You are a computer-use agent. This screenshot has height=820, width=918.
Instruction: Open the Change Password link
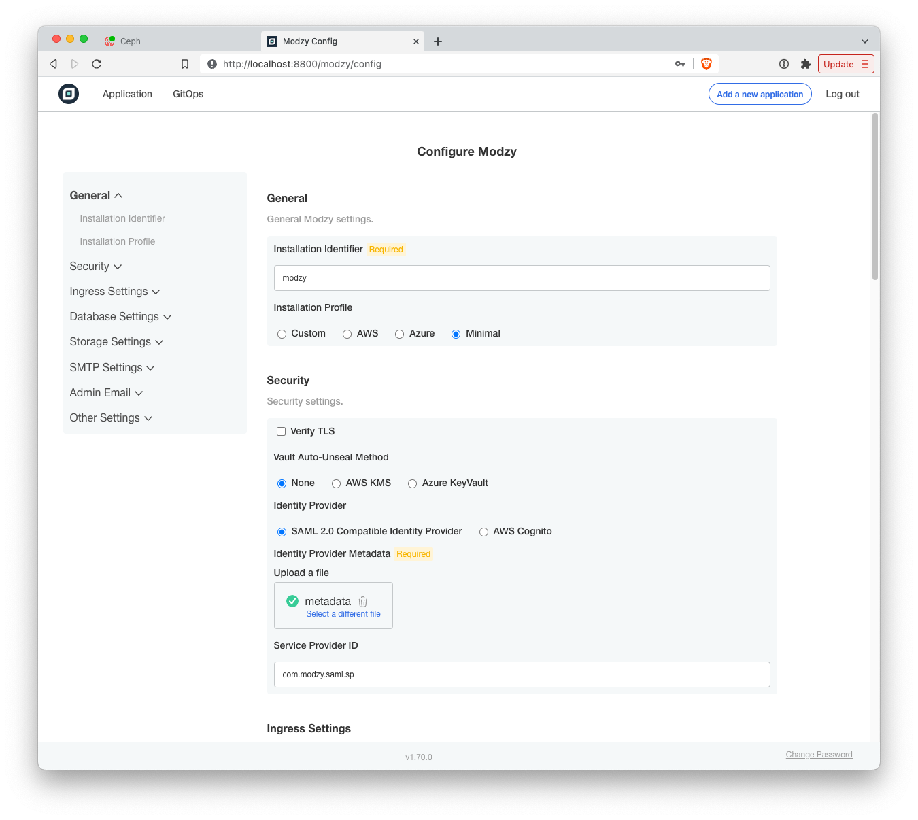click(x=819, y=755)
